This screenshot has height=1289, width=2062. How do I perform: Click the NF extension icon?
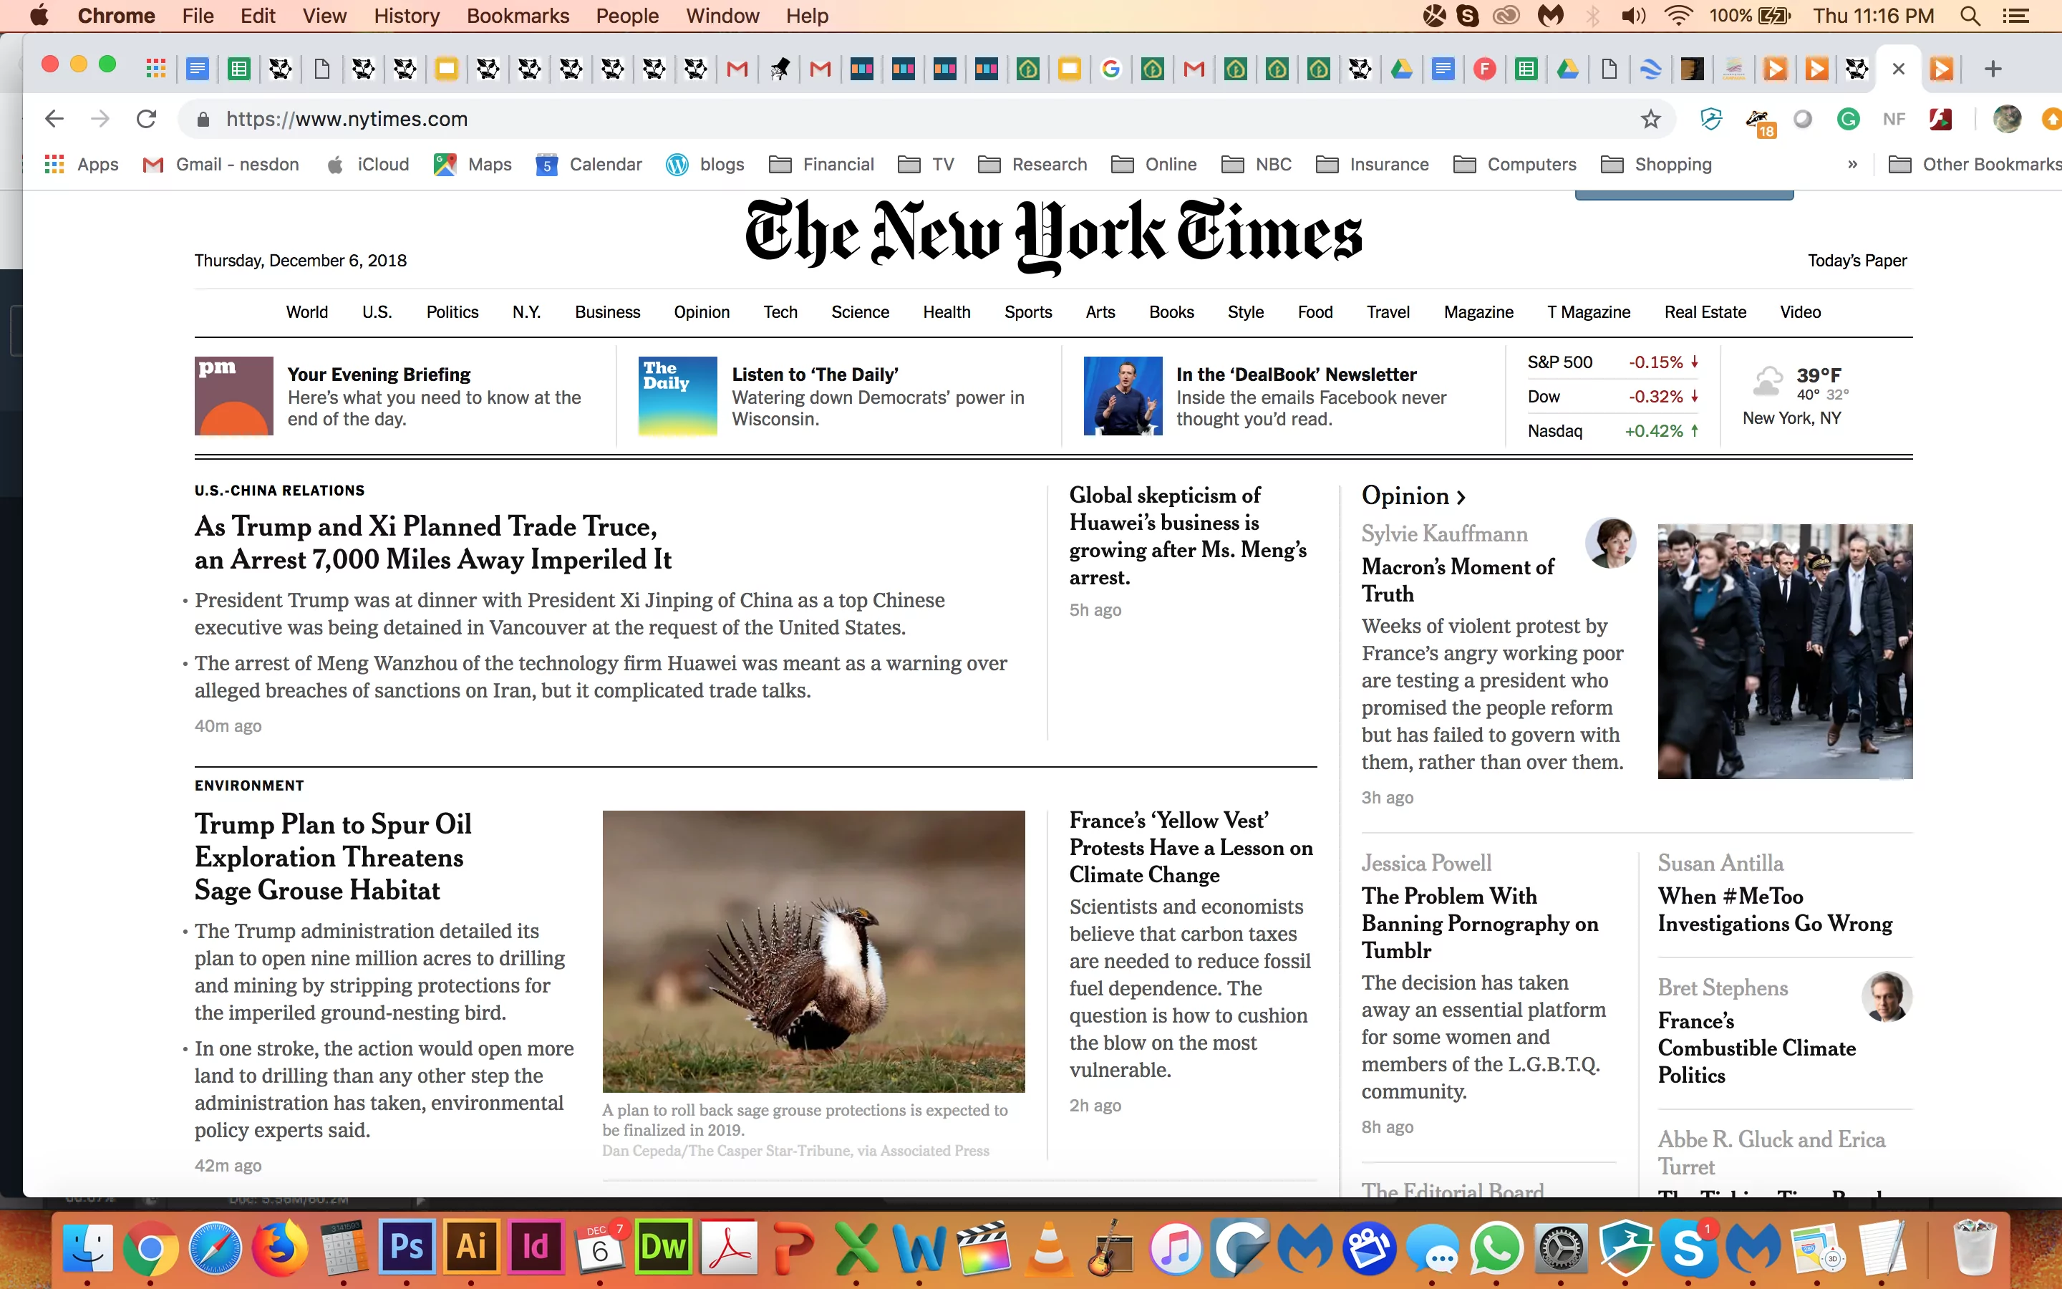click(1893, 120)
